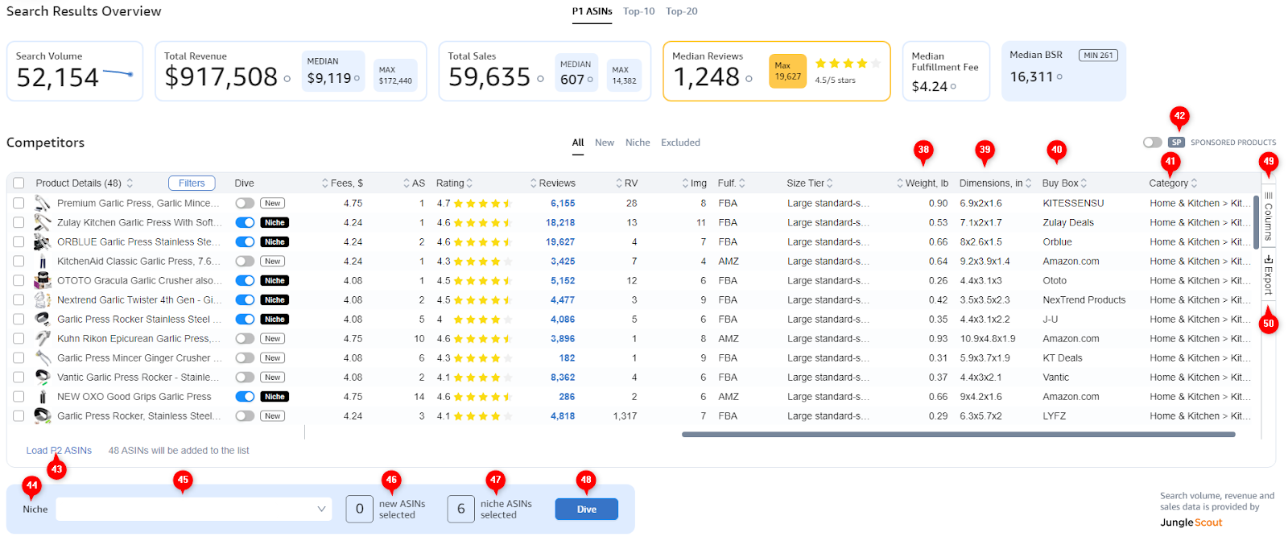The image size is (1288, 545).
Task: Click the blue Dive button
Action: click(x=587, y=510)
